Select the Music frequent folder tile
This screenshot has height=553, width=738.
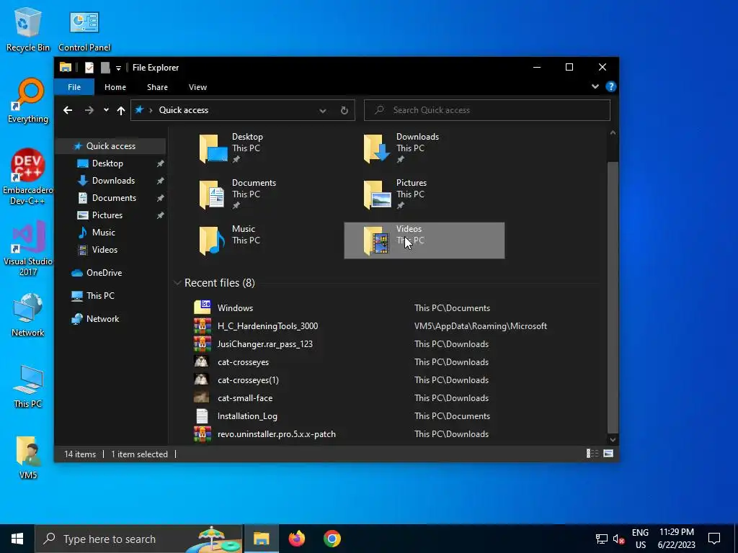259,240
